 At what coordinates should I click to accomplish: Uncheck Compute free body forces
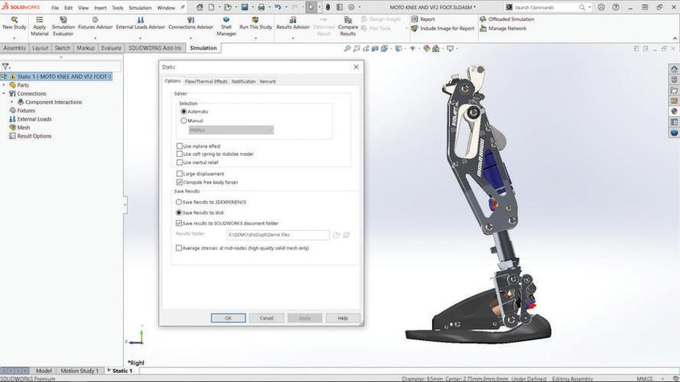pyautogui.click(x=179, y=182)
